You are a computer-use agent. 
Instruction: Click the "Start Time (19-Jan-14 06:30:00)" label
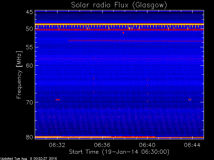pyautogui.click(x=119, y=152)
